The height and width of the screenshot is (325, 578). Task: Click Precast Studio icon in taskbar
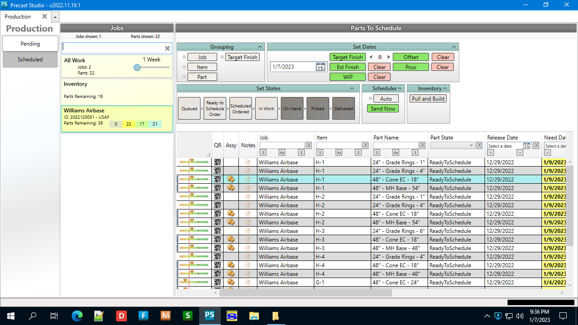click(210, 316)
